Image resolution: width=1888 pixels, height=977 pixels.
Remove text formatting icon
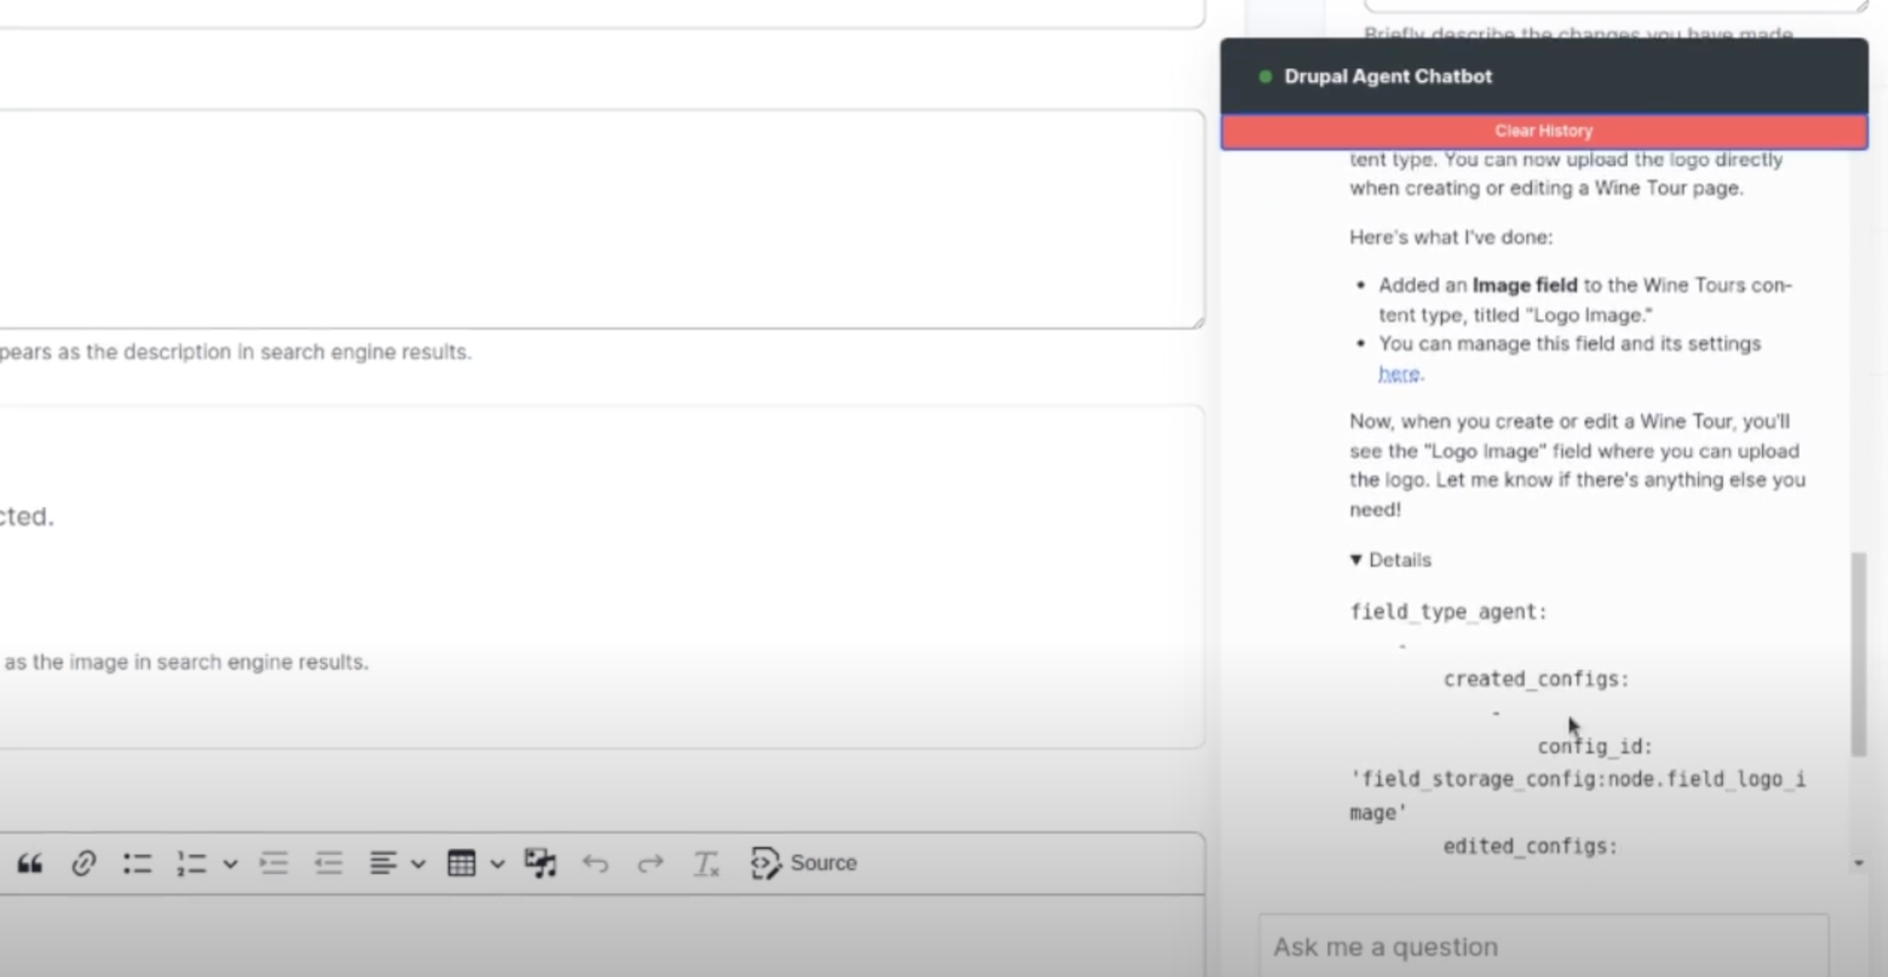click(x=705, y=864)
